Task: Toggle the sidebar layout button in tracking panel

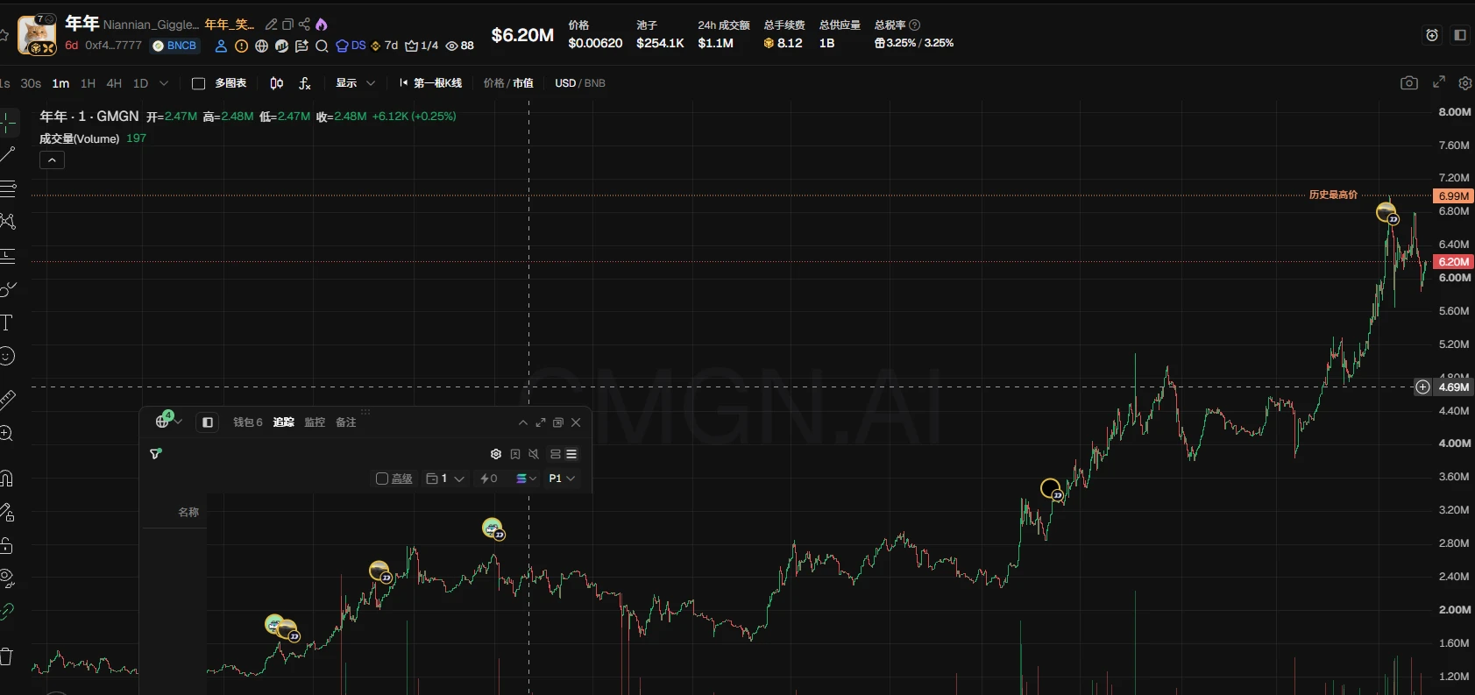Action: tap(208, 422)
